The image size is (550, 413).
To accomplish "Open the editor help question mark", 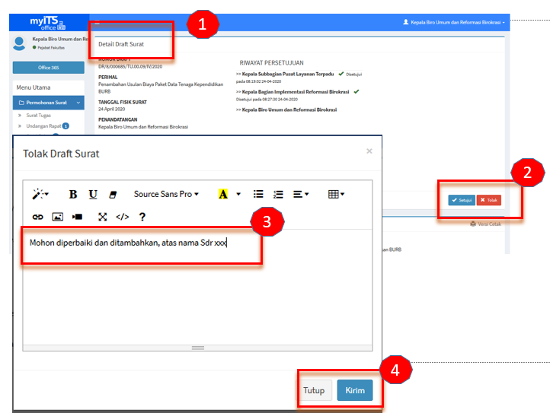I will [x=142, y=217].
